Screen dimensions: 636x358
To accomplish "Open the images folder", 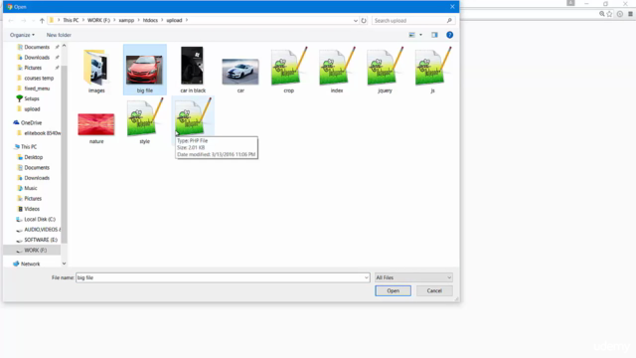I will (x=96, y=70).
